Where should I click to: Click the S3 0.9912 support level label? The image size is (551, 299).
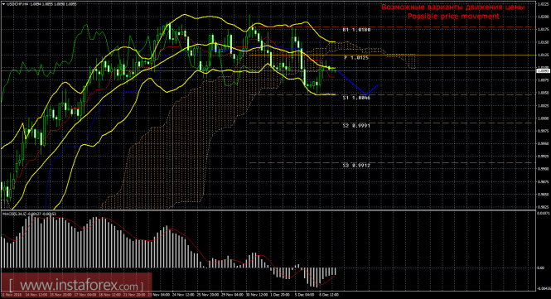(x=356, y=165)
